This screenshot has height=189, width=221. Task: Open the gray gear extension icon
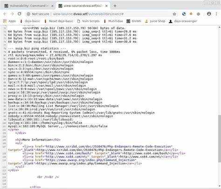tap(198, 14)
